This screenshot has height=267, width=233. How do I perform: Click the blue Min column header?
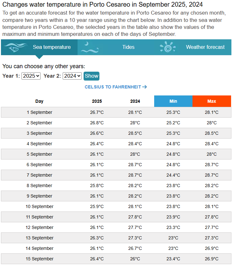pos(173,101)
